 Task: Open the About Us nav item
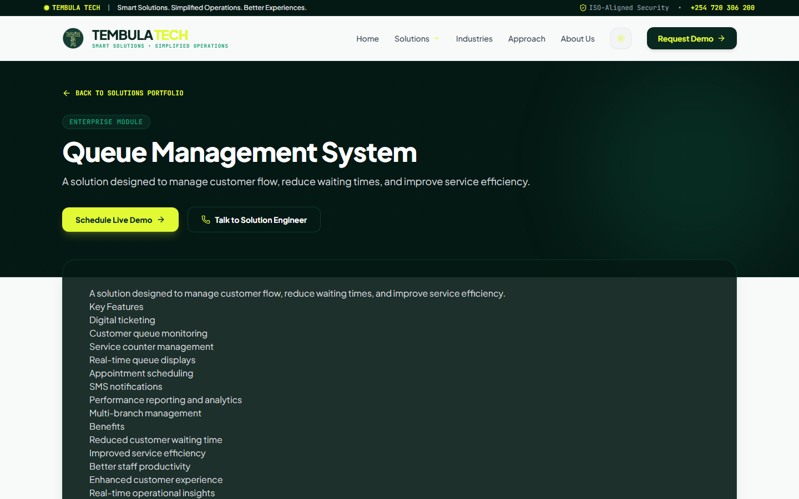click(578, 39)
